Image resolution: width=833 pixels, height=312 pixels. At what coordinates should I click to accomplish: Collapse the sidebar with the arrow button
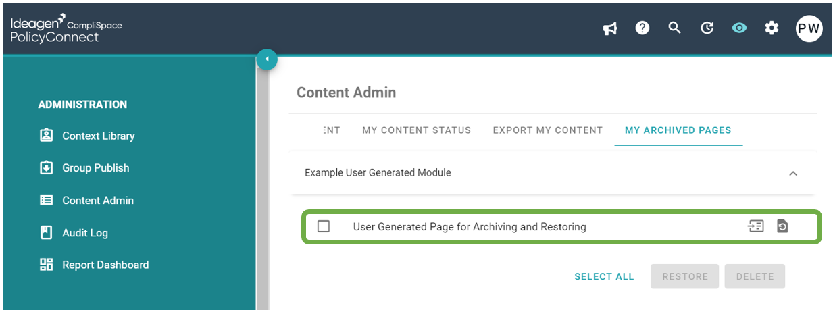[x=267, y=59]
